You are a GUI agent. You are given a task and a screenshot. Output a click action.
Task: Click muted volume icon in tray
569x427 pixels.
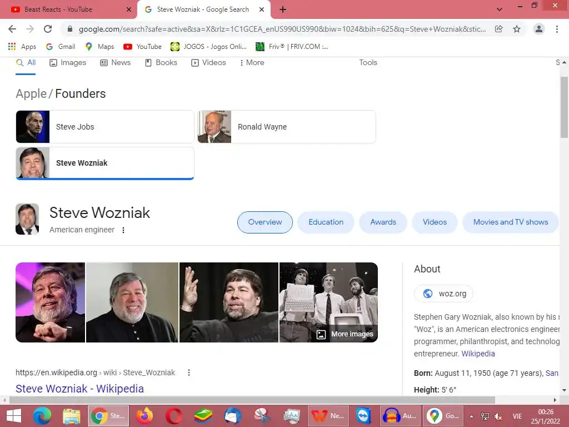[498, 416]
